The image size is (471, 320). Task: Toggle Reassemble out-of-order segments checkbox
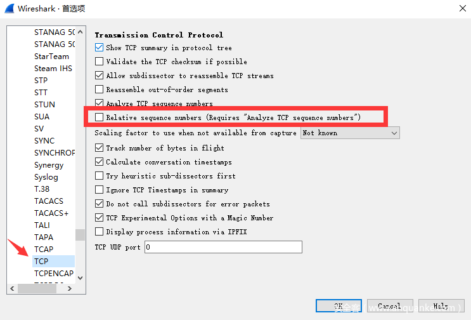point(99,90)
